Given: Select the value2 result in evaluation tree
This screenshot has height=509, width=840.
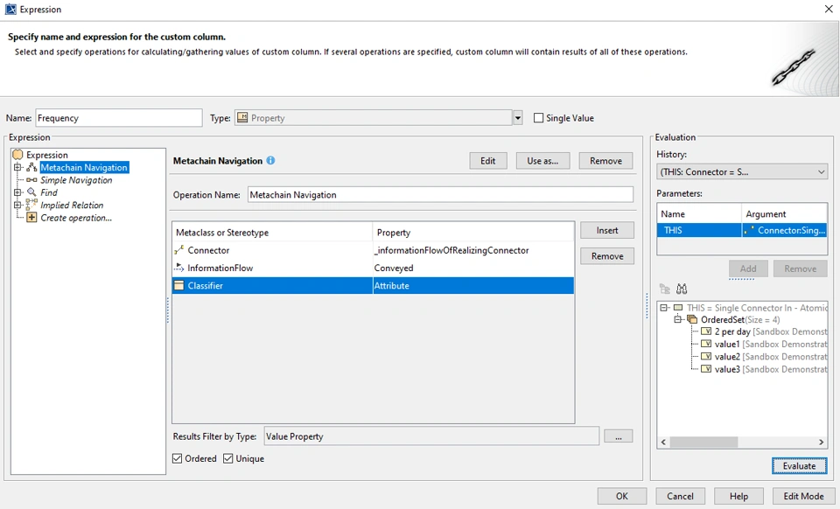Looking at the screenshot, I should click(727, 357).
